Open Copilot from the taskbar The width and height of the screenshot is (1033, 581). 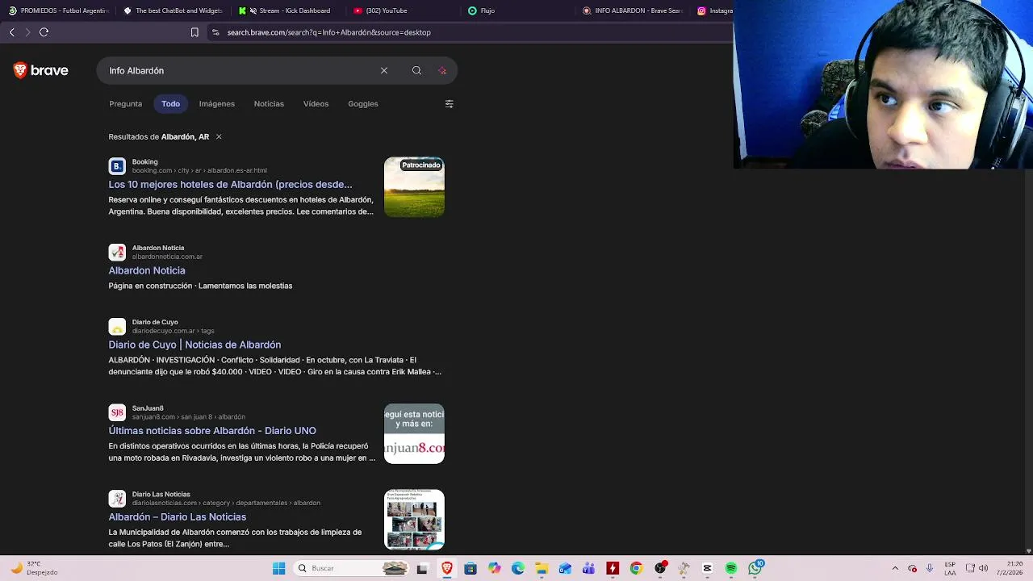point(494,568)
